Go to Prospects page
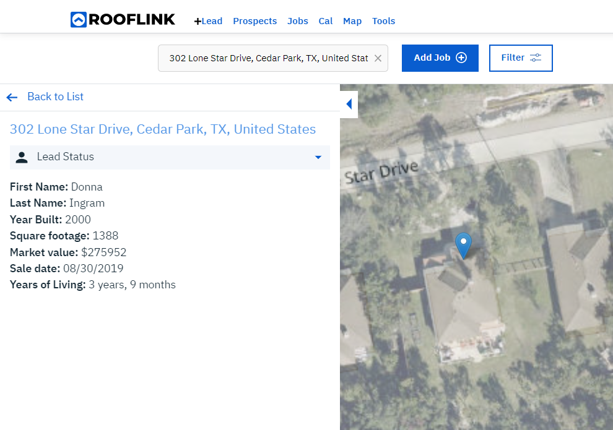Viewport: 613px width, 430px height. pos(255,21)
